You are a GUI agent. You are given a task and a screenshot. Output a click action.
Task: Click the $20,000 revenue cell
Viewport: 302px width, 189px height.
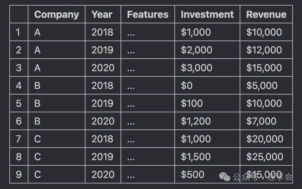[265, 139]
